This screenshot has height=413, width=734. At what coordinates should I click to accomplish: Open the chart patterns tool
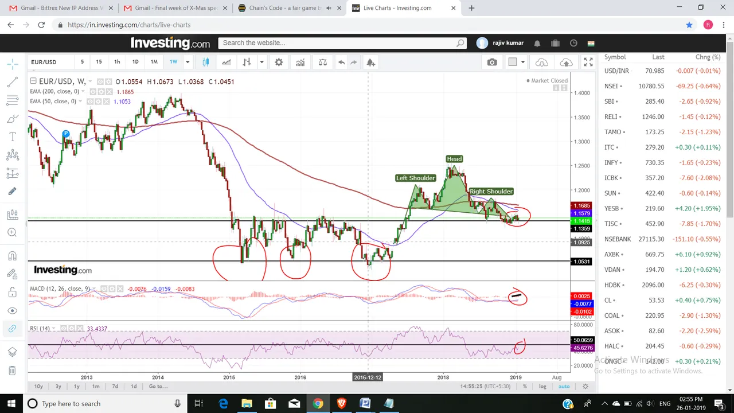point(12,155)
